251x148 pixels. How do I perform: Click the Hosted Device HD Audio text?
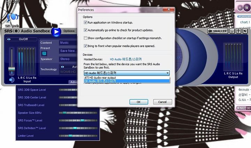[x=125, y=59]
